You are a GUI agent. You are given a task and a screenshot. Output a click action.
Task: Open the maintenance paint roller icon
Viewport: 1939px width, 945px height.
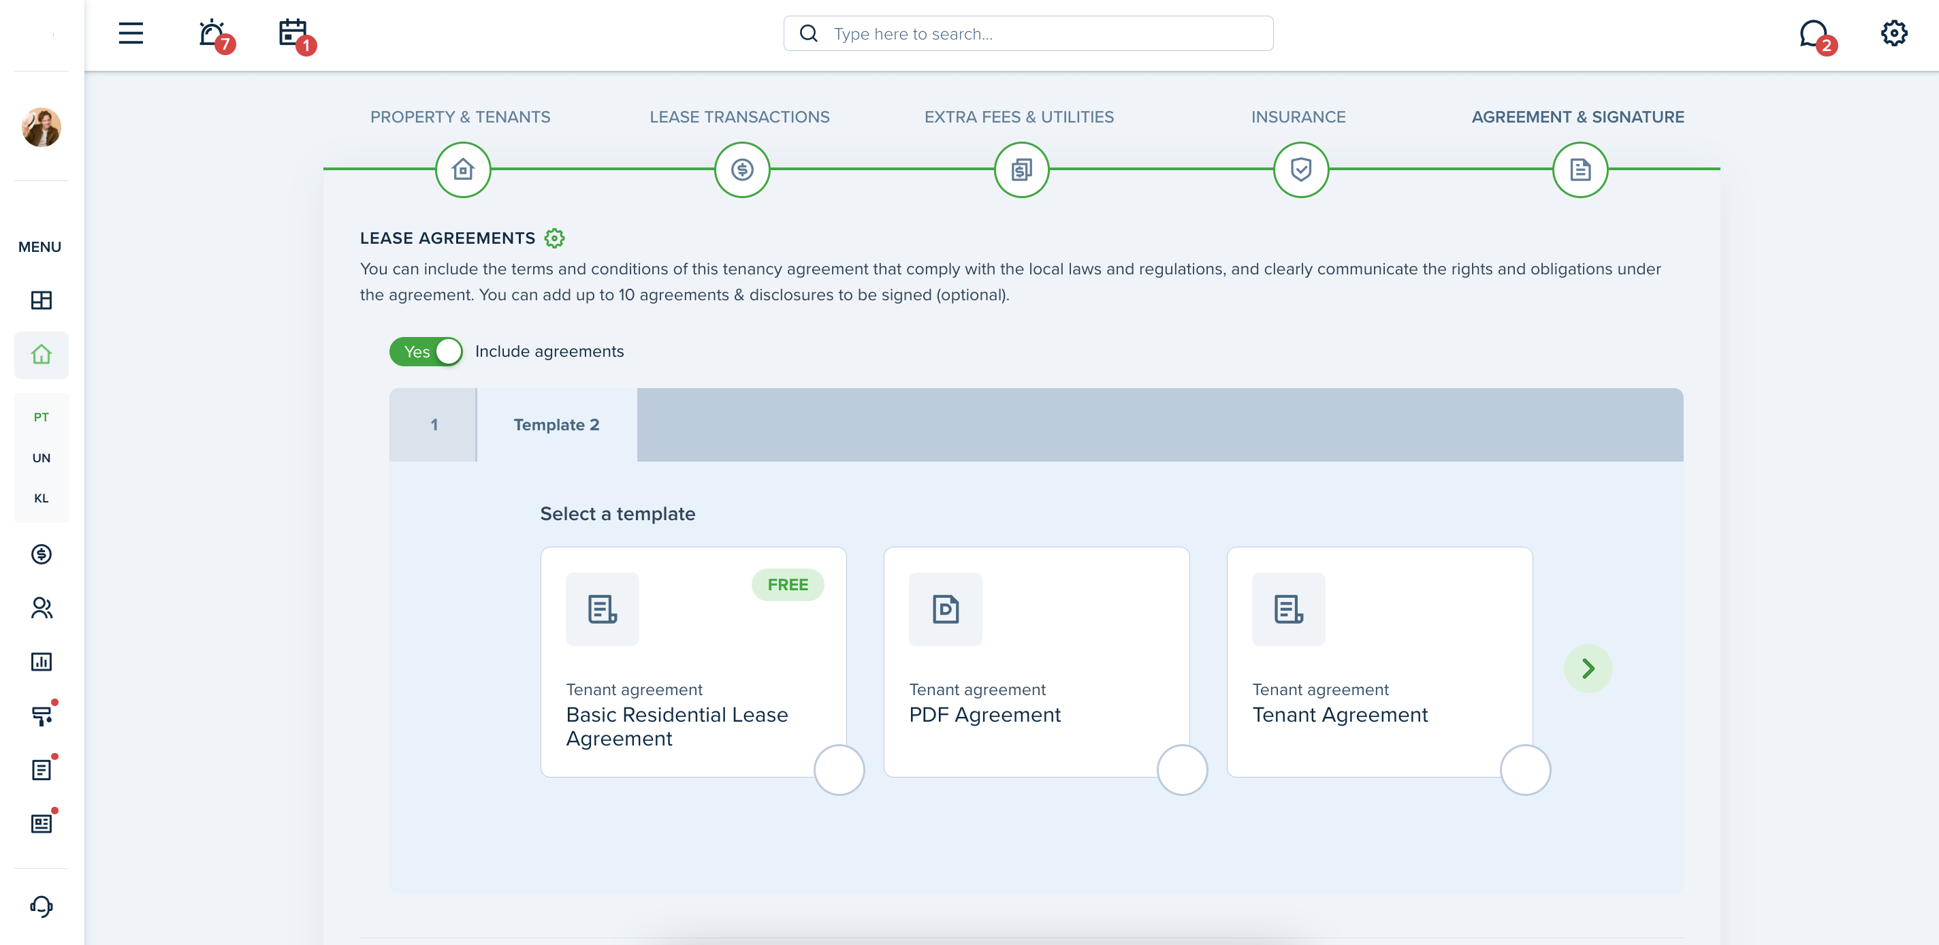[42, 716]
